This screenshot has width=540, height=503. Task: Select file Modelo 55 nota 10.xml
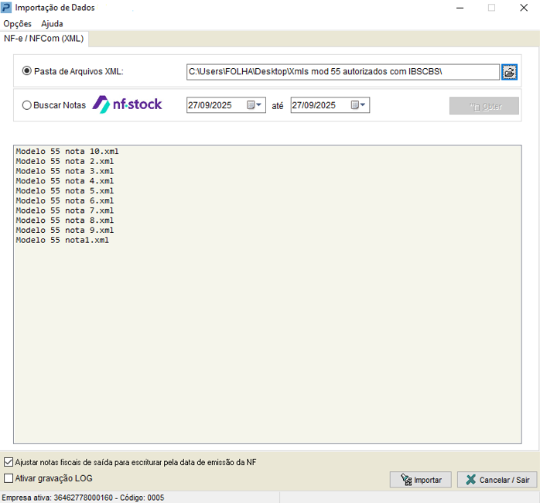coord(67,151)
